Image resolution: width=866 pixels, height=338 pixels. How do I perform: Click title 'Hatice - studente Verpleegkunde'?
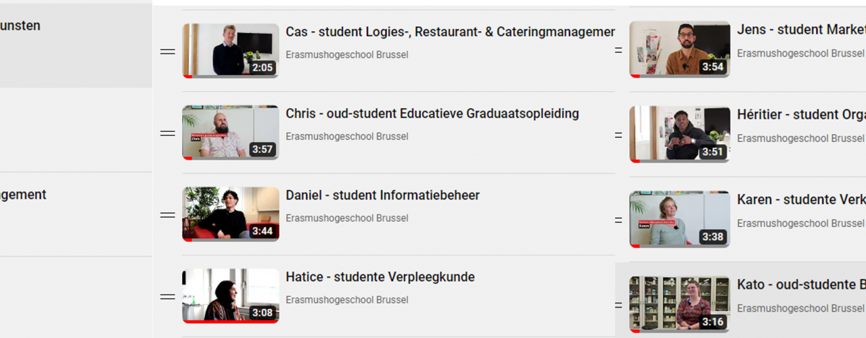click(380, 277)
